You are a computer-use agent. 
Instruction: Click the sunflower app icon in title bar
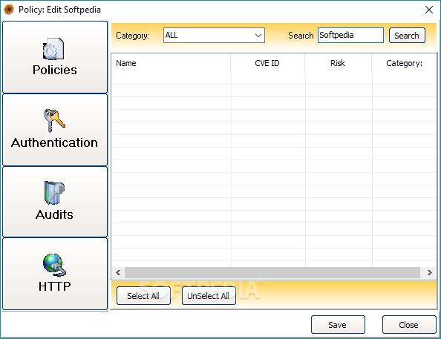point(9,10)
